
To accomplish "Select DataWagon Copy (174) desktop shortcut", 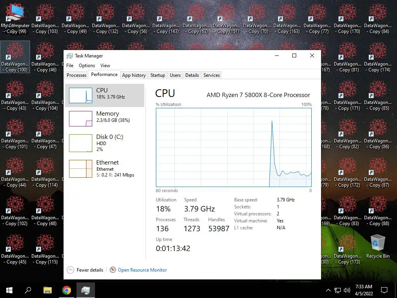I will (378, 57).
